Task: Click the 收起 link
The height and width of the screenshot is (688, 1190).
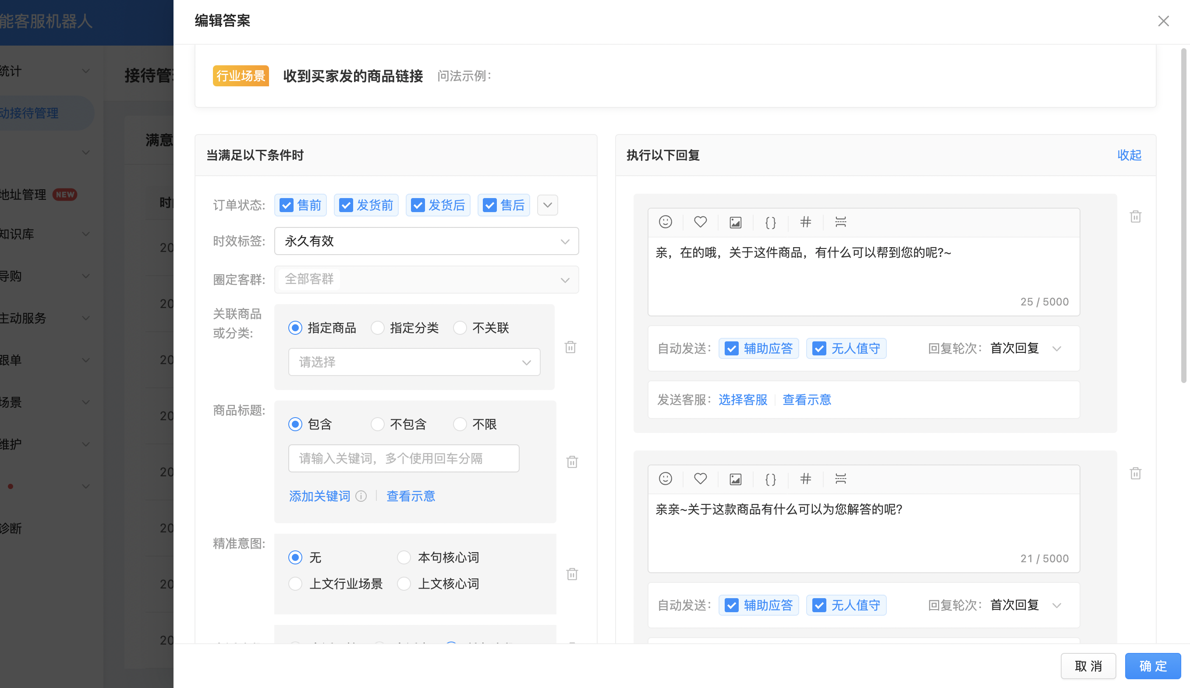Action: [x=1129, y=155]
